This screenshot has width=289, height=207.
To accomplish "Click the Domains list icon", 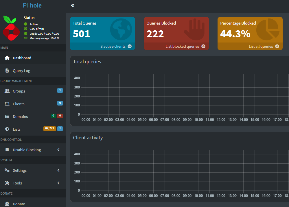I will 7,117.
